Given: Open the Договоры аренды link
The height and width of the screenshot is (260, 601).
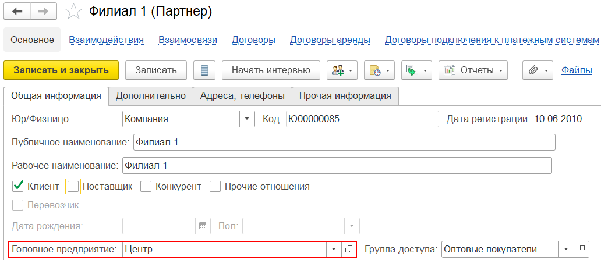Looking at the screenshot, I should (330, 40).
